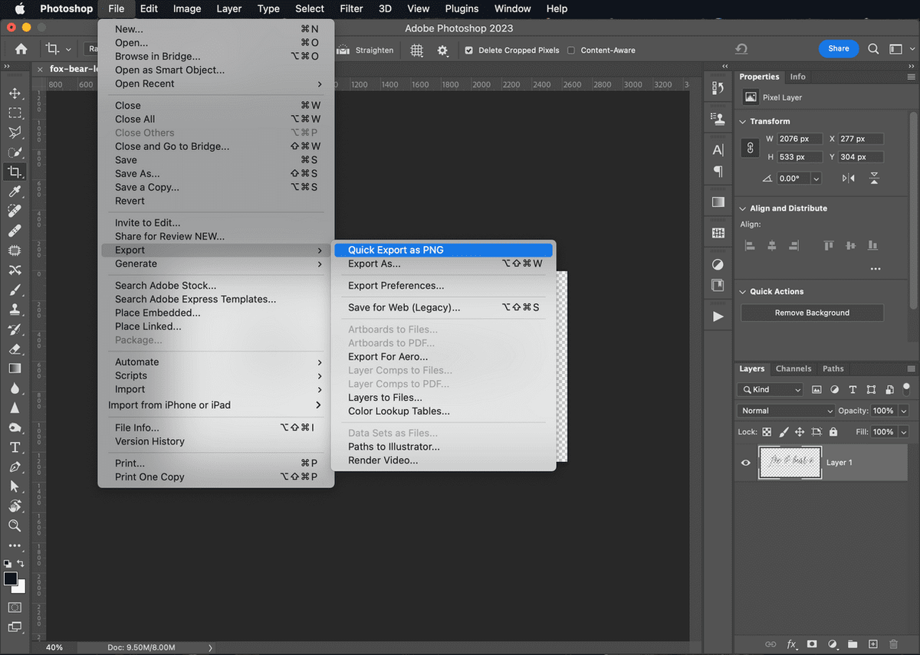Flip horizontal in Transform section

coord(848,178)
